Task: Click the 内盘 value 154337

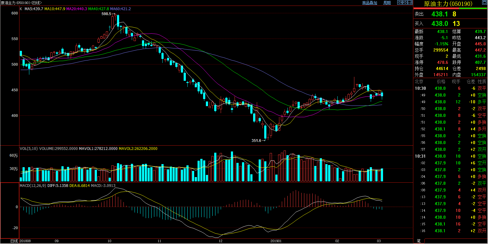Action: [x=478, y=75]
